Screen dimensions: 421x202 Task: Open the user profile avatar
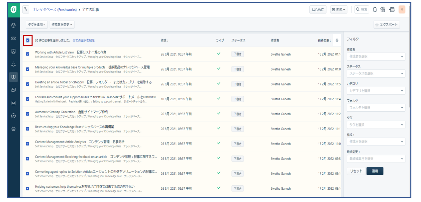pyautogui.click(x=402, y=10)
